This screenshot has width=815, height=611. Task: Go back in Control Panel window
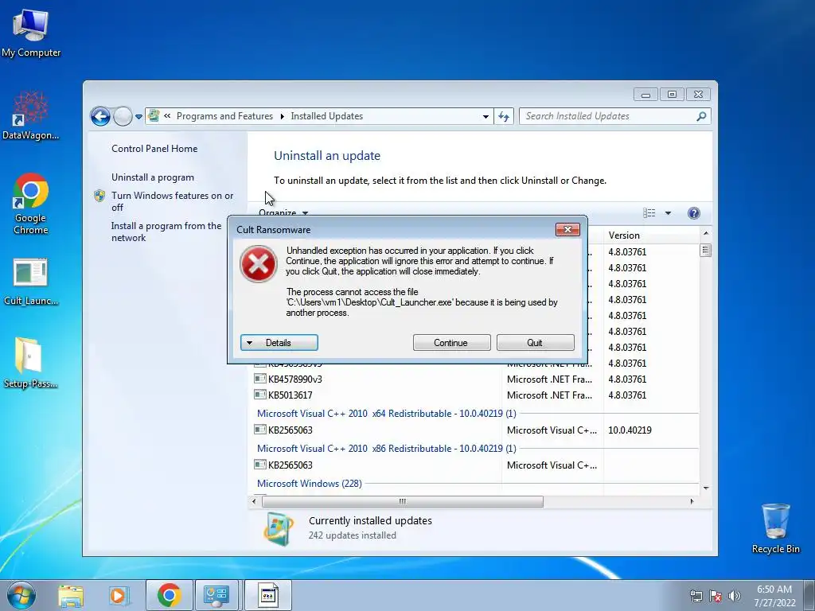[100, 116]
